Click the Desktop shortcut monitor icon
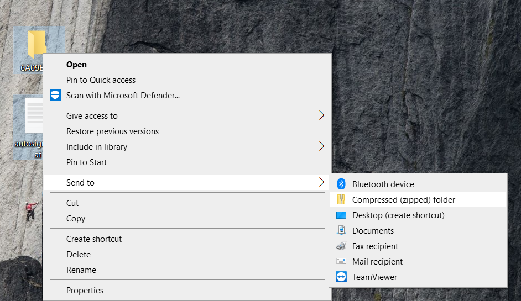 [x=341, y=215]
